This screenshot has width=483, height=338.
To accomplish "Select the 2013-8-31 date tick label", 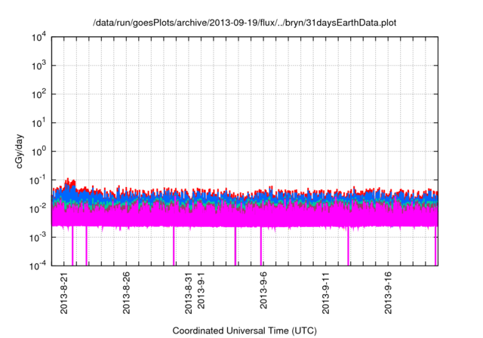I will point(189,293).
